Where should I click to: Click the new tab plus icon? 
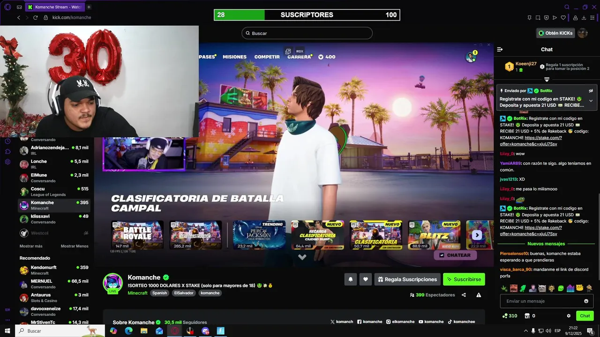89,7
